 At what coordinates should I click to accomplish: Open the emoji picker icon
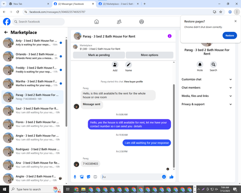[x=164, y=177]
